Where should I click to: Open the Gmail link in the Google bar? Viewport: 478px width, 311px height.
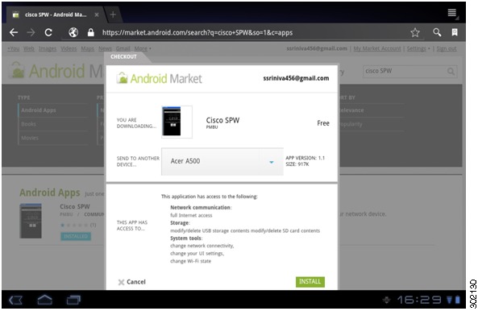[x=123, y=48]
